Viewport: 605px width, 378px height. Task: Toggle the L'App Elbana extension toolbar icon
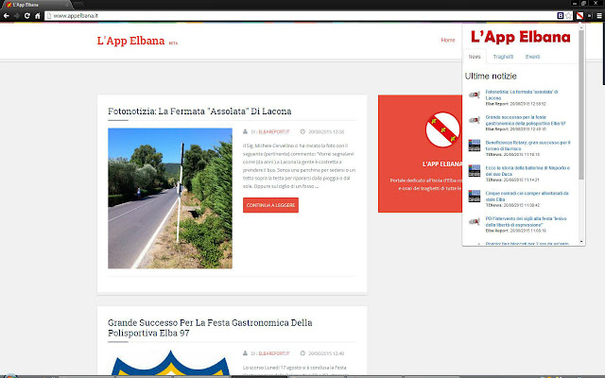pos(579,16)
